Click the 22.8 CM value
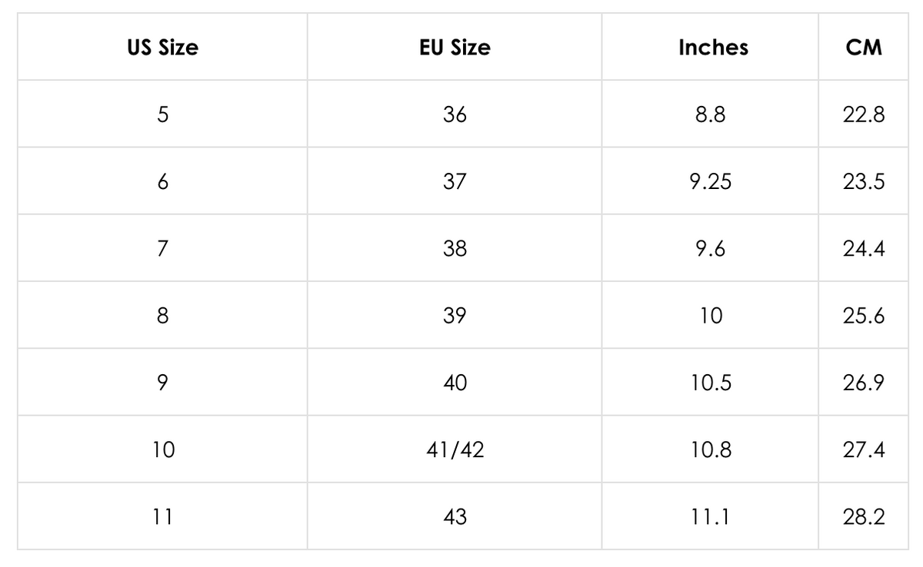This screenshot has width=923, height=567. [x=863, y=114]
